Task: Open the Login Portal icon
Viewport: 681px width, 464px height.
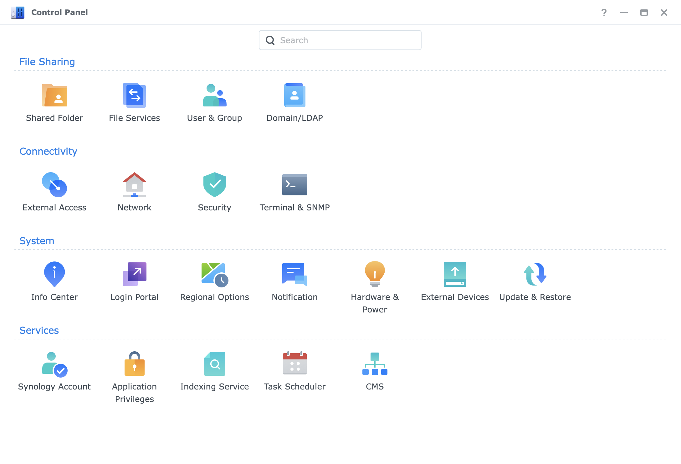Action: (x=135, y=274)
